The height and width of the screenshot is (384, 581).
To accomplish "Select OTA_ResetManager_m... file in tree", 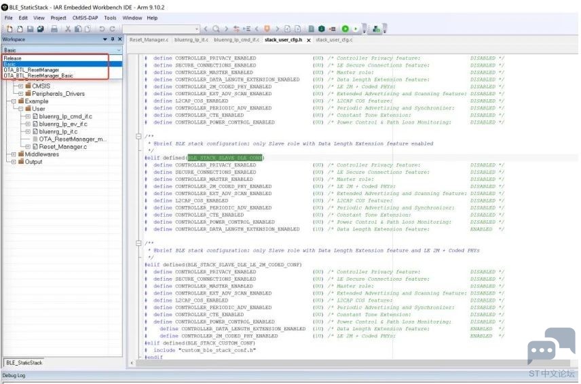I will 73,139.
